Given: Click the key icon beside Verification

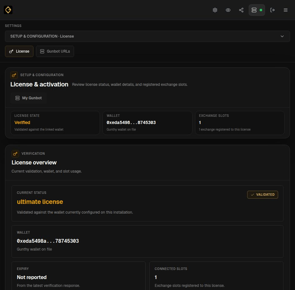Looking at the screenshot, I should click(x=15, y=154).
